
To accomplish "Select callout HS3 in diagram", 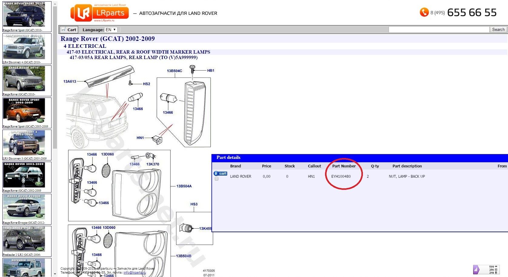I will (194, 204).
